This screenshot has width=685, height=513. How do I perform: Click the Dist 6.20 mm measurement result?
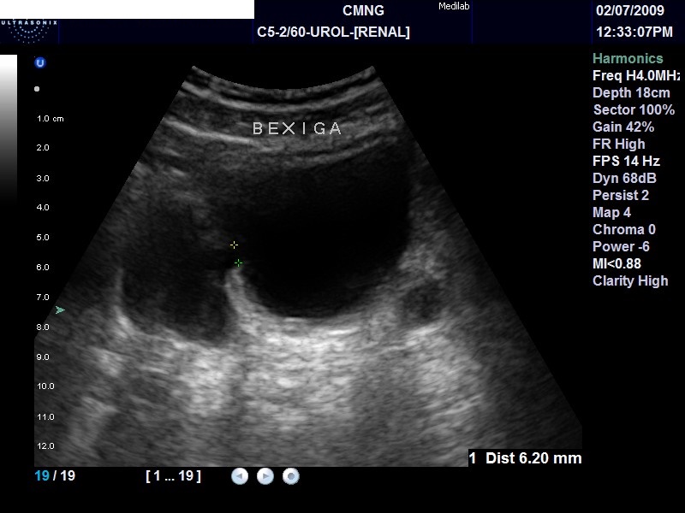(525, 458)
